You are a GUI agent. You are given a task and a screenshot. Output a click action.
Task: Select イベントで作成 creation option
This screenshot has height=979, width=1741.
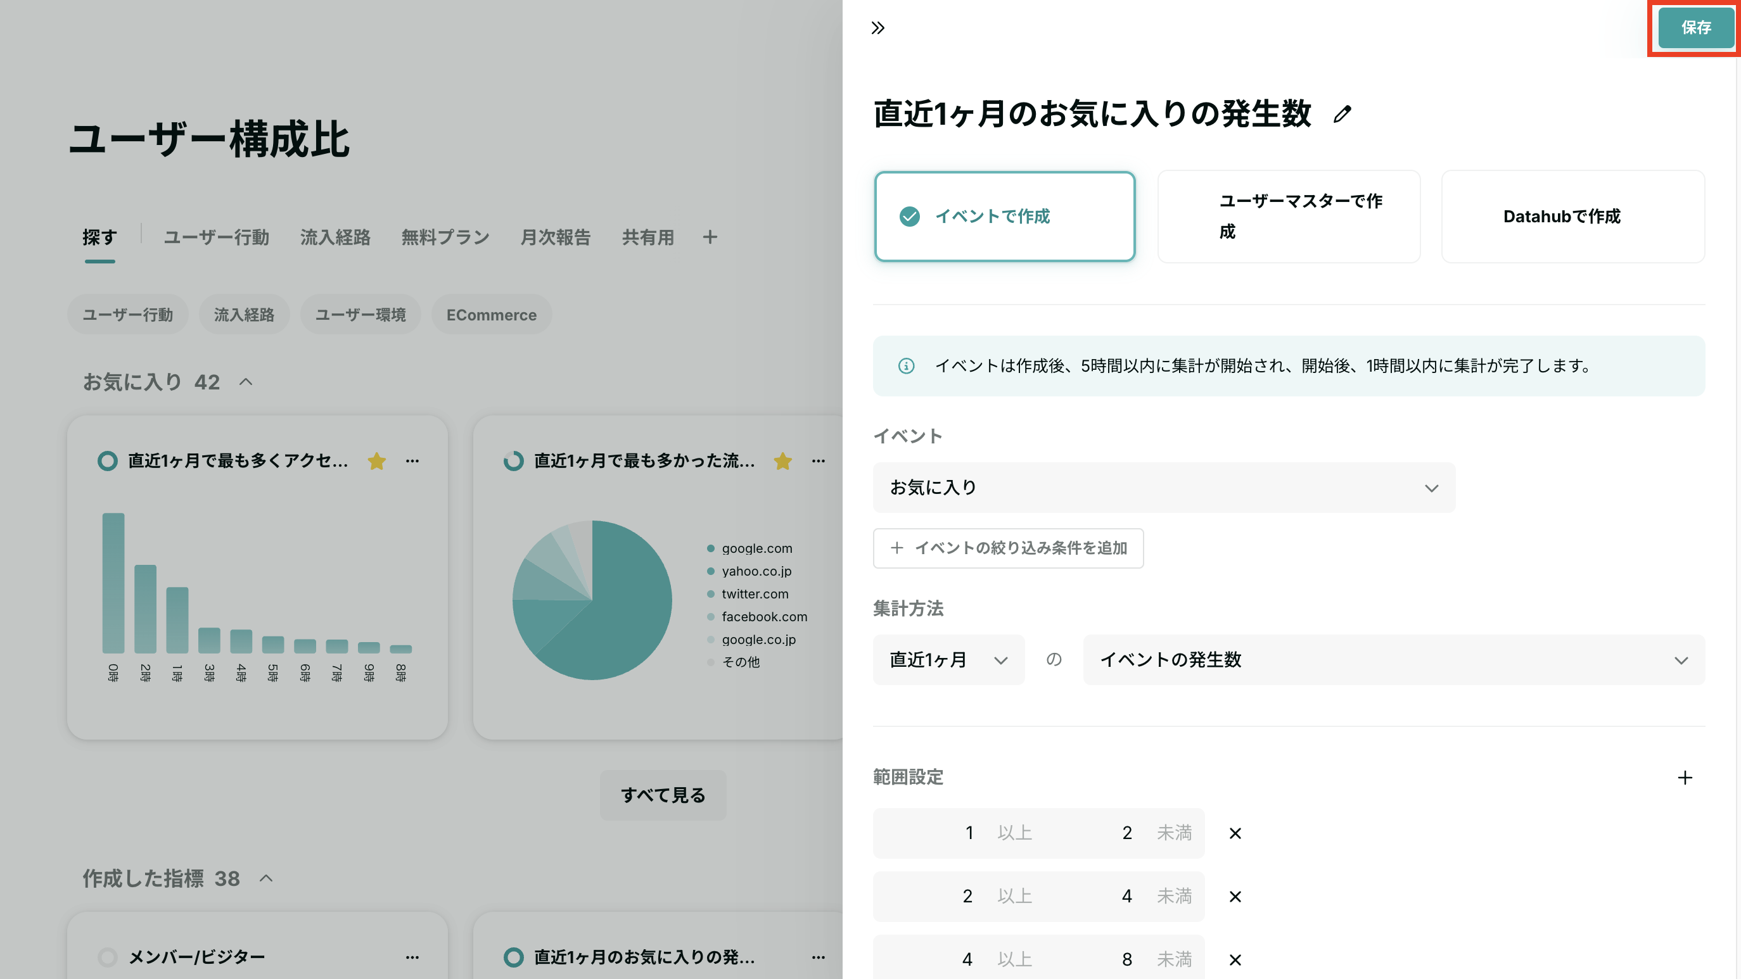1004,216
